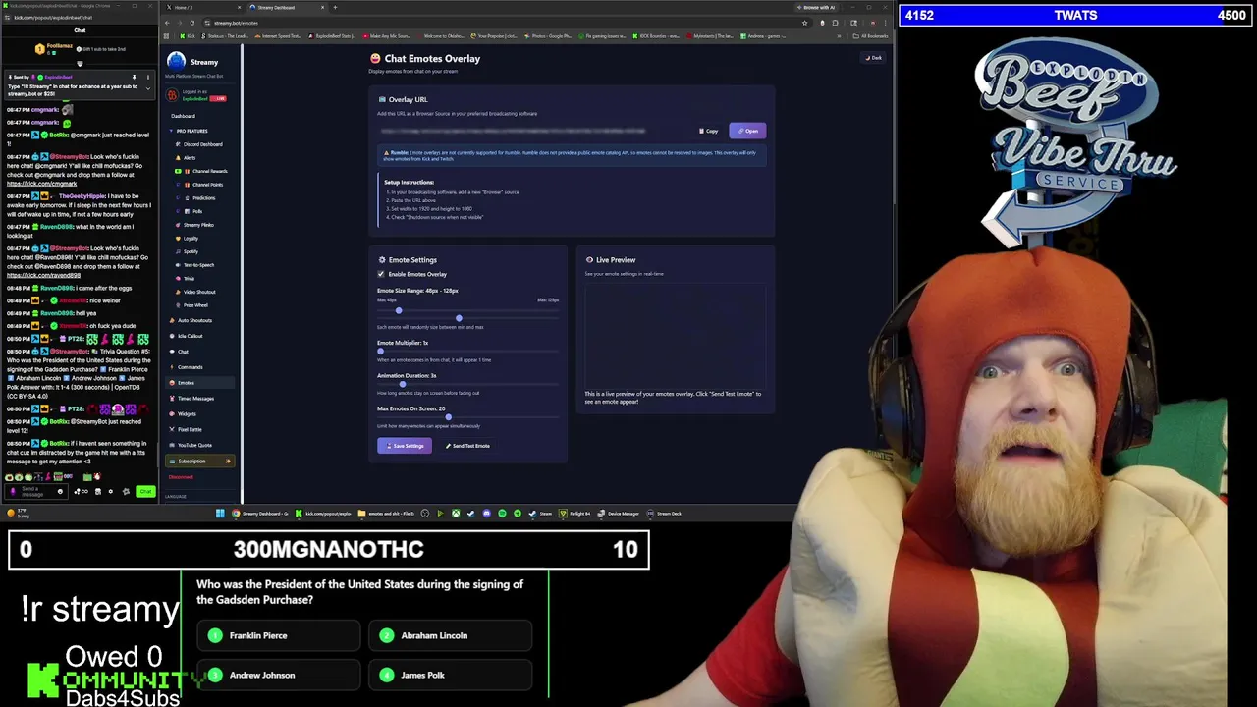Select Abraham Lincoln trivia answer
The height and width of the screenshot is (707, 1257).
(x=451, y=635)
